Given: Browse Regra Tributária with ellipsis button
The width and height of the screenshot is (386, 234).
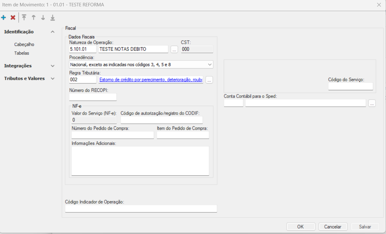Looking at the screenshot, I should tap(209, 80).
